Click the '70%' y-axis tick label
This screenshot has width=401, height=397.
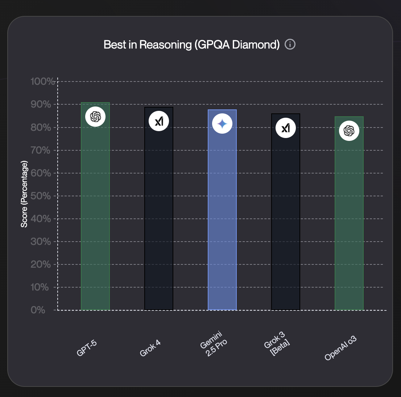[x=40, y=150]
